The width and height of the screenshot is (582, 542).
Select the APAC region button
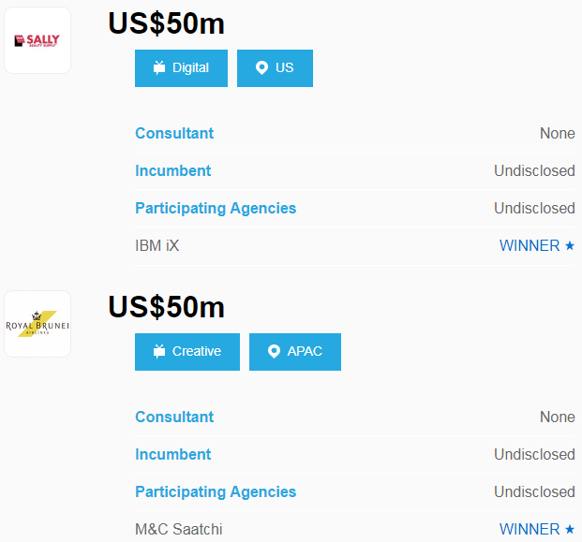295,352
